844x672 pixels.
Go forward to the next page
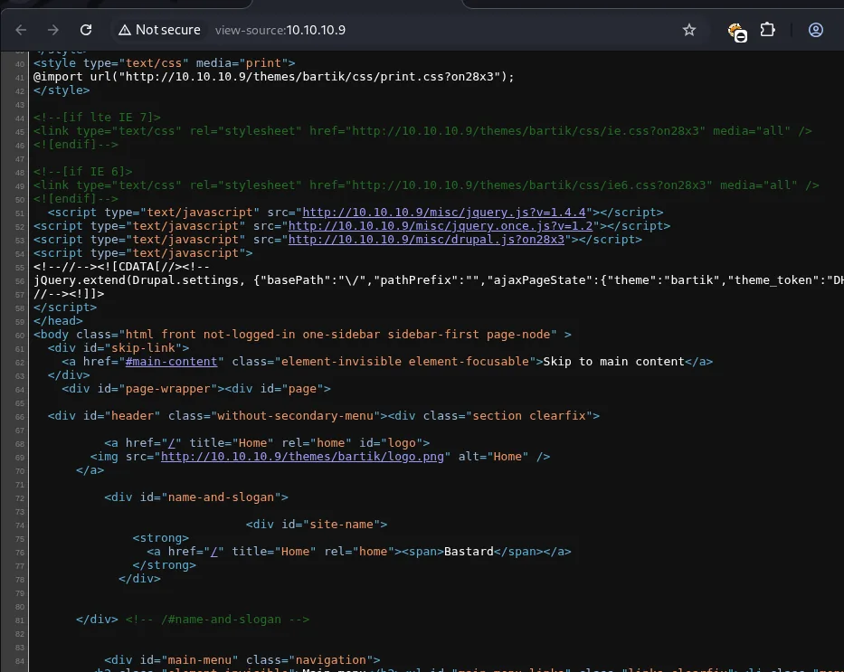[x=52, y=30]
